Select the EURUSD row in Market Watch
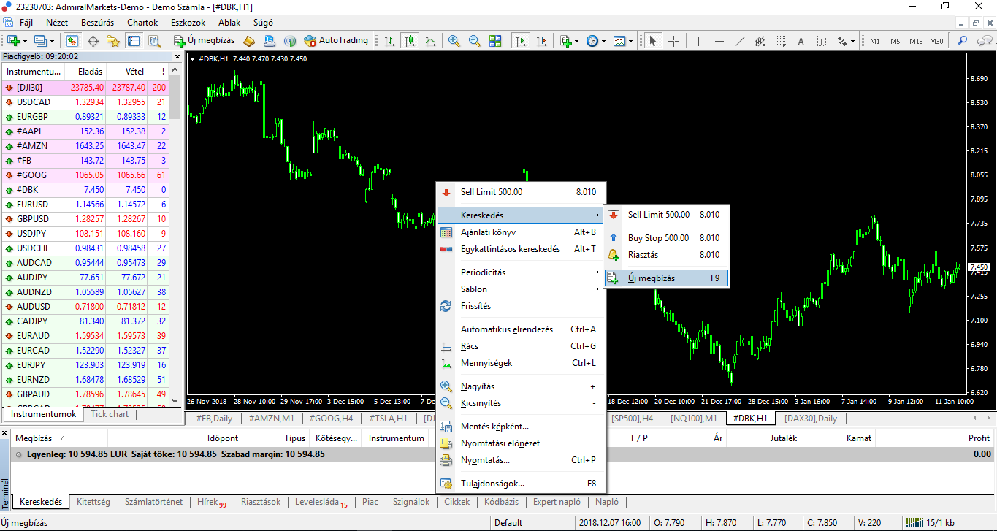The height and width of the screenshot is (531, 997). 85,205
